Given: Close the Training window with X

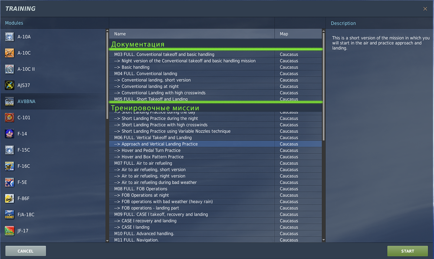Looking at the screenshot, I should coord(425,9).
